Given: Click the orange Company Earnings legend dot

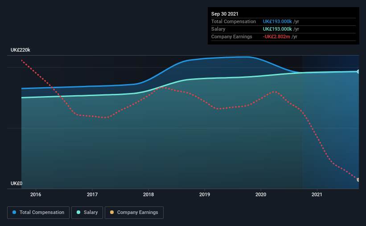Looking at the screenshot, I should coord(112,212).
